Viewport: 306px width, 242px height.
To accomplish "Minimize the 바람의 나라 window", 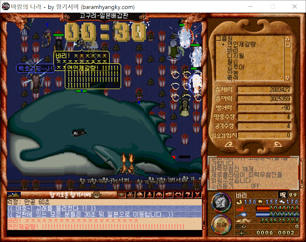I will pyautogui.click(x=251, y=6).
